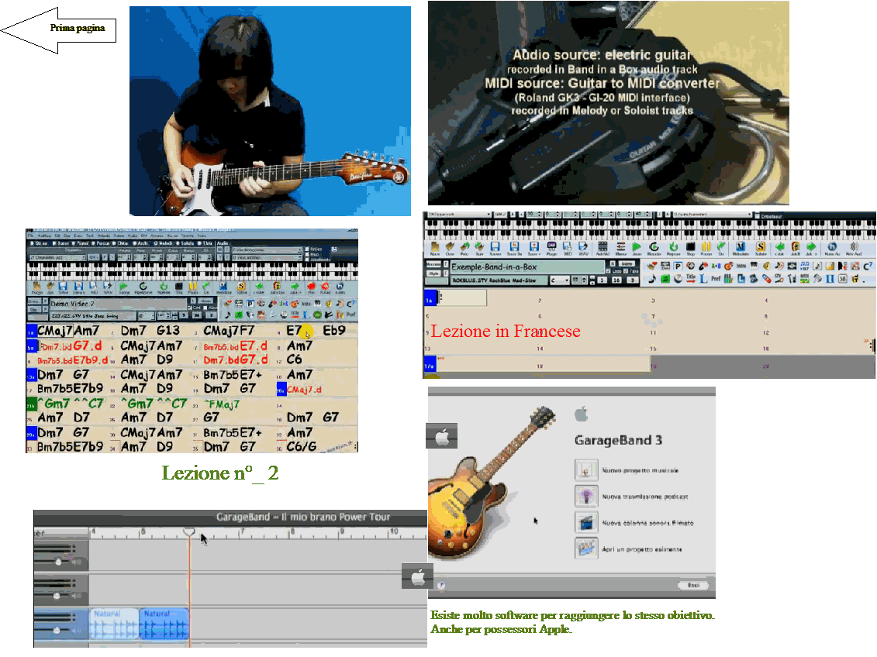This screenshot has height=657, width=877.
Task: Click the ROKBLUS.STY style name field
Action: pyautogui.click(x=499, y=280)
